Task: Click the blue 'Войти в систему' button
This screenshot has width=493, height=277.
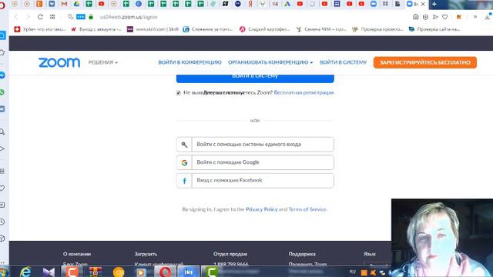Action: (255, 78)
